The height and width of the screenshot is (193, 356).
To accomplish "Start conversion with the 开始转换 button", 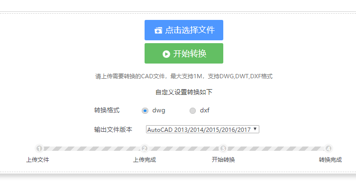I will 184,54.
